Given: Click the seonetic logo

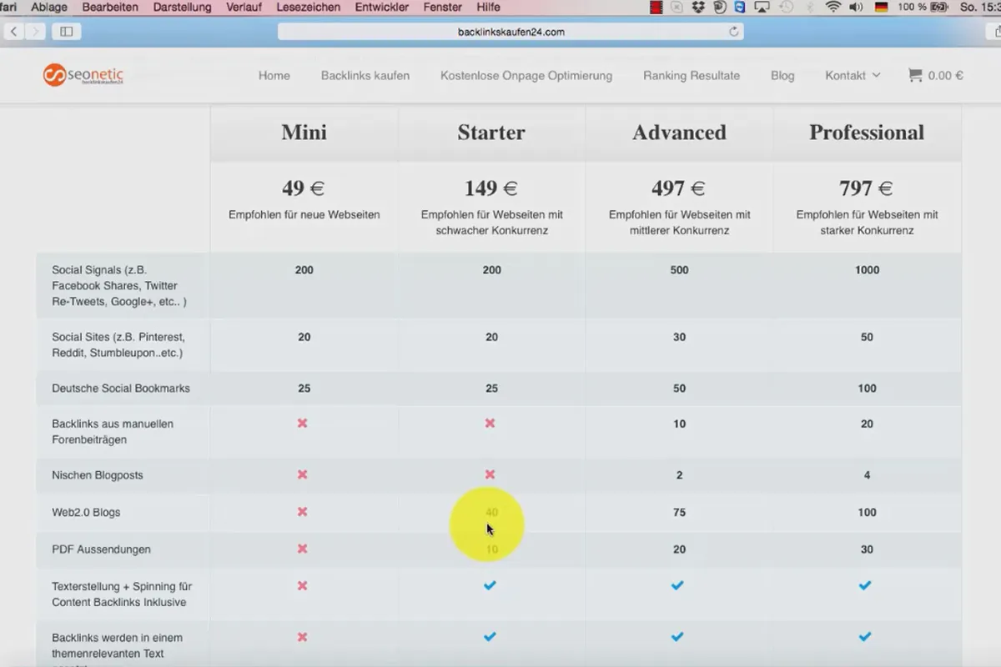Looking at the screenshot, I should pos(83,75).
